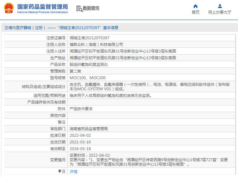Screen dimensions: 238x177
Task: Open the 数据查询 search icon
Action: click(x=79, y=9)
